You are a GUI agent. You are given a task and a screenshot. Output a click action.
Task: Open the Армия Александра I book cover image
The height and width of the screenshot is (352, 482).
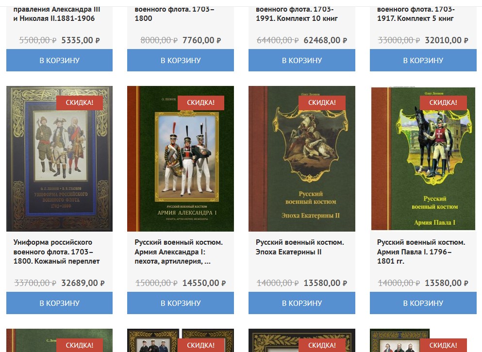(x=181, y=159)
